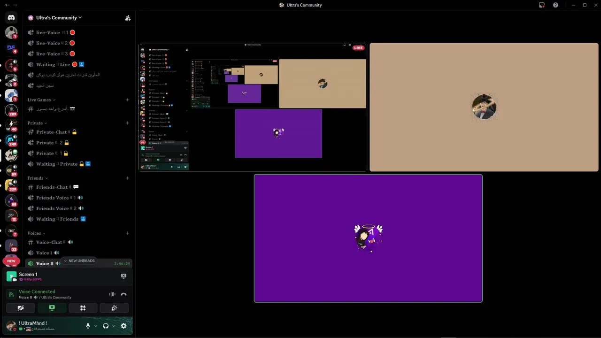Viewport: 601px width, 338px height.
Task: Click Screen 1 stream title
Action: (28, 274)
